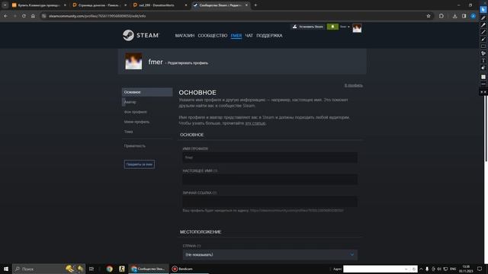Open the ПОДДЕРЖКА menu item
The width and height of the screenshot is (488, 274).
click(269, 36)
